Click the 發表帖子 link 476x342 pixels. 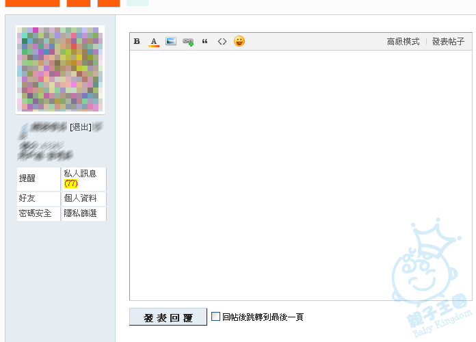(x=448, y=42)
